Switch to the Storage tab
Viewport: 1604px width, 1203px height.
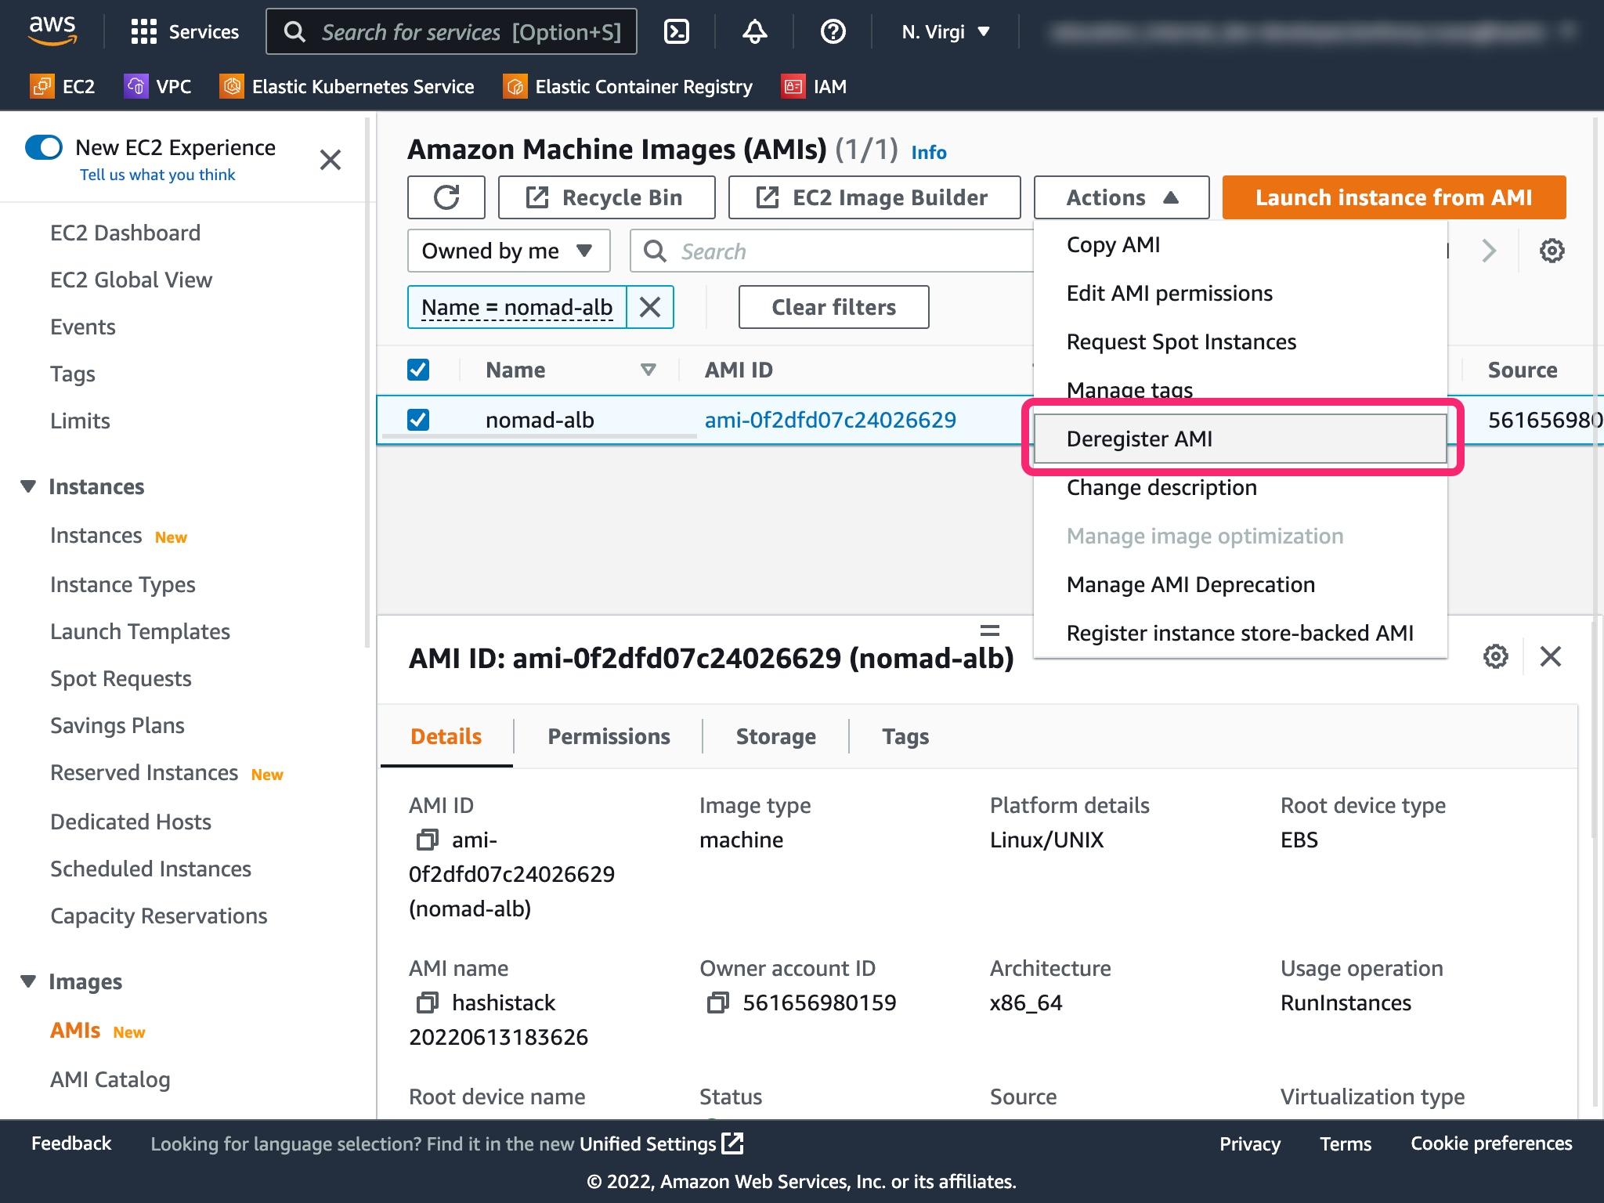pos(775,735)
